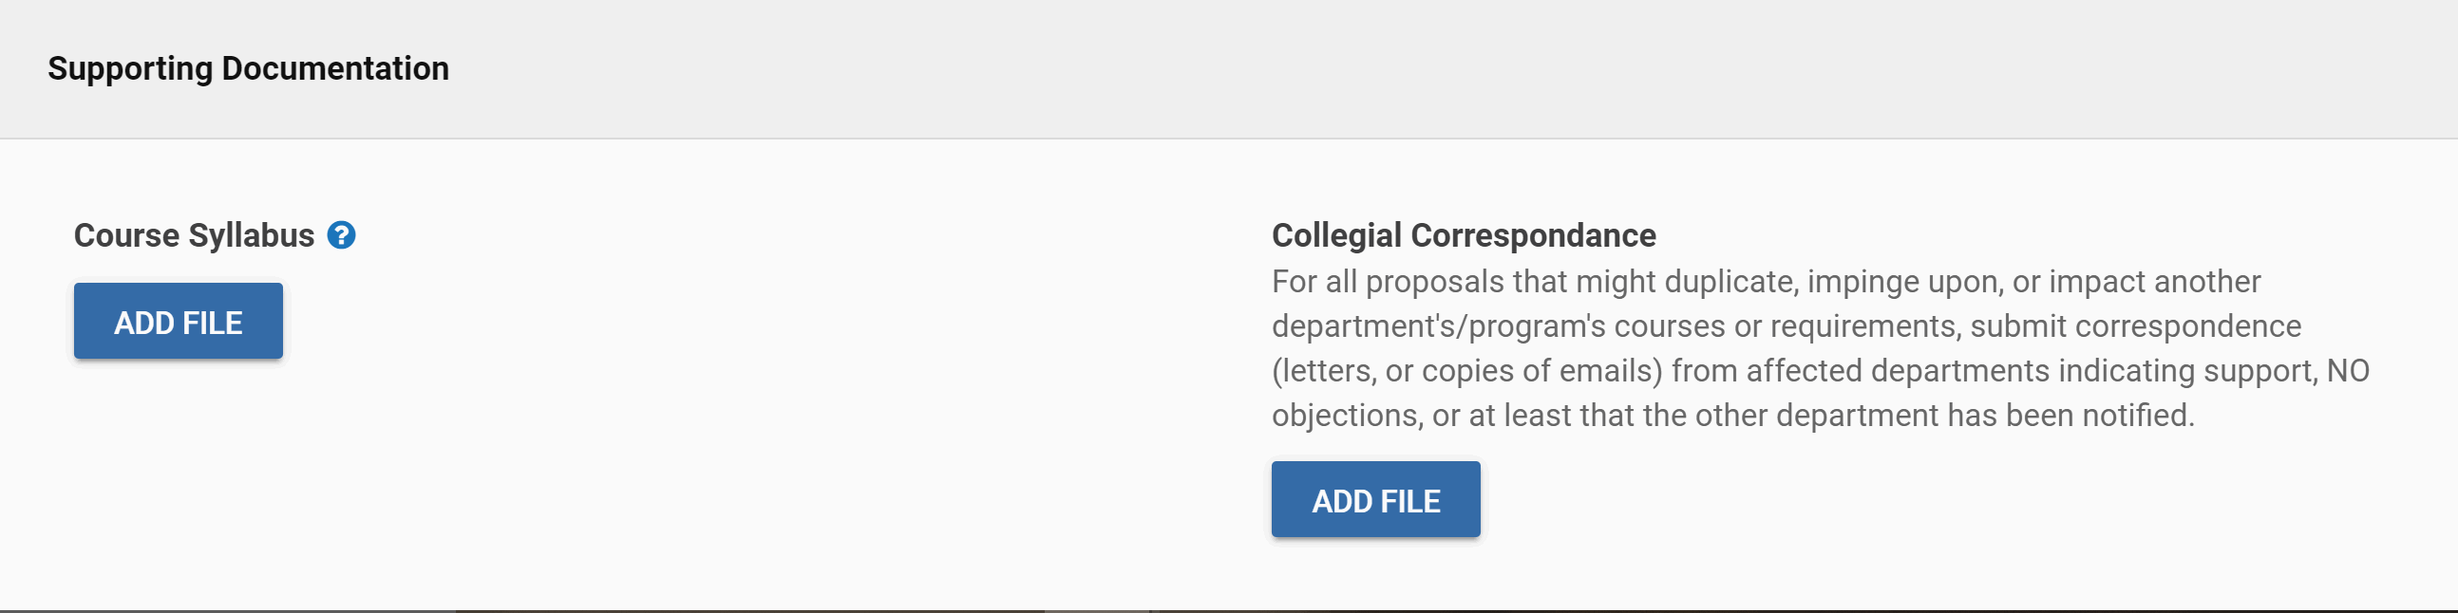This screenshot has height=613, width=2458.
Task: Click the Collegial Correspondance description paragraph
Action: point(1821,348)
